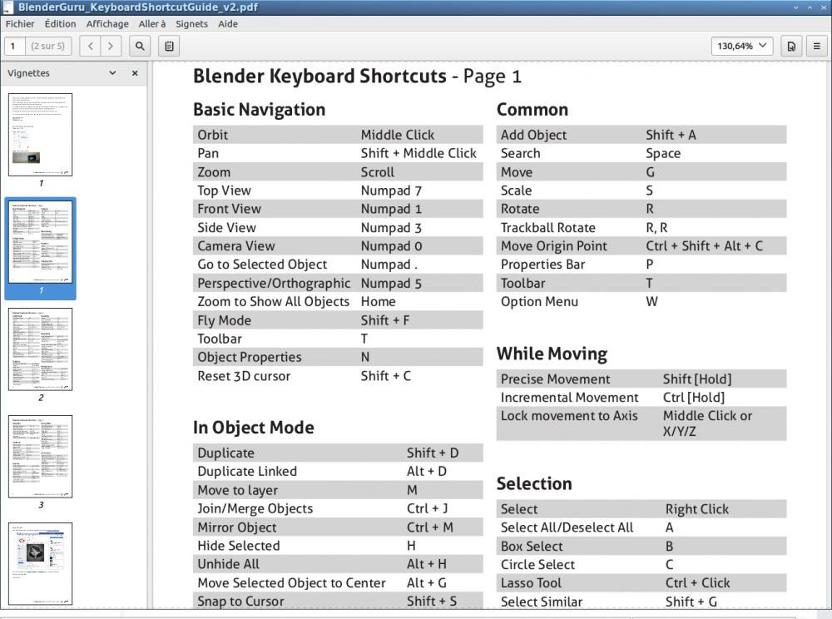Viewport: 832px width, 619px height.
Task: Click the 'Orbit' row label
Action: coord(213,135)
